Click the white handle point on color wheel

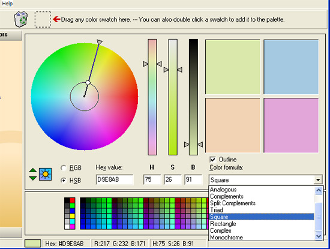(x=88, y=83)
